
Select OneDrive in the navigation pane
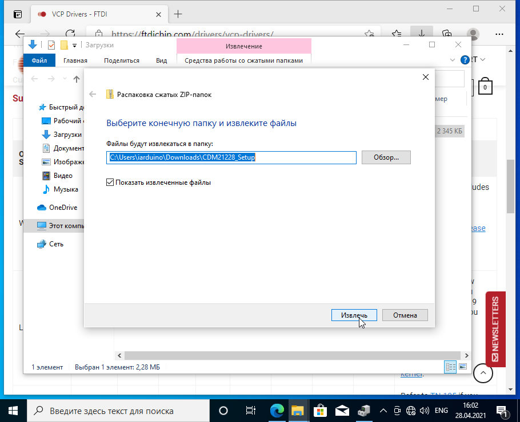[57, 208]
